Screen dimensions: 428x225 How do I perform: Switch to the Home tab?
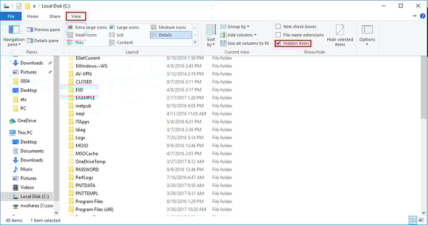coord(32,16)
